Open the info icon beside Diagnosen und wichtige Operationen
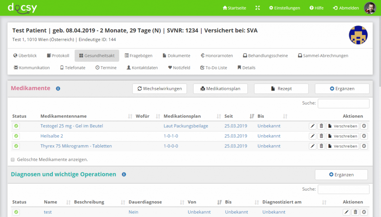 [124, 175]
